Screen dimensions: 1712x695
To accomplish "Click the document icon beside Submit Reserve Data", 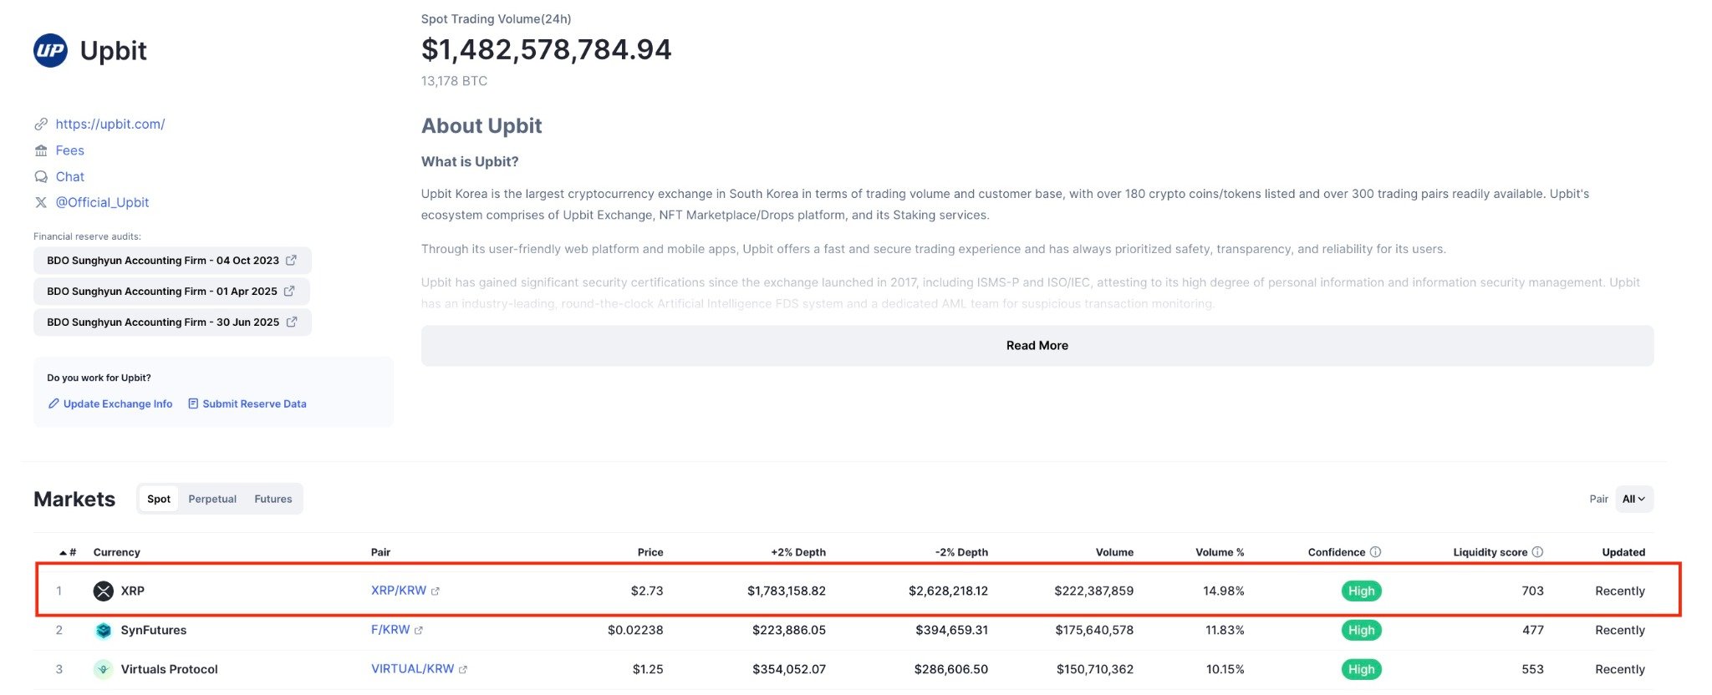I will click(x=193, y=403).
